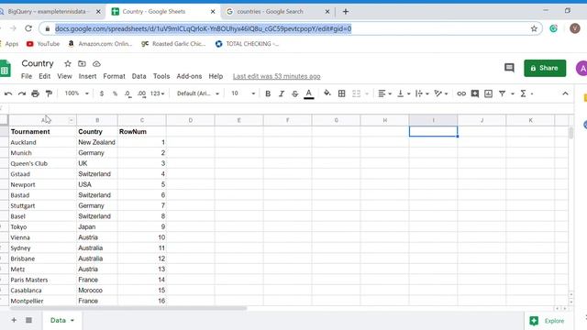Image resolution: width=587 pixels, height=330 pixels.
Task: Open the Add-ons menu
Action: 189,76
